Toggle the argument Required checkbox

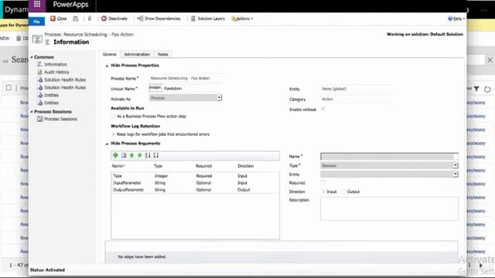[323, 182]
